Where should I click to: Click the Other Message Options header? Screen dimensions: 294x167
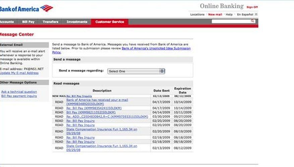coord(24,82)
